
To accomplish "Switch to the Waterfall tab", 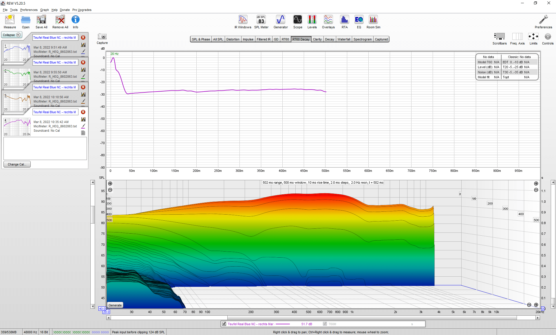I will point(344,39).
